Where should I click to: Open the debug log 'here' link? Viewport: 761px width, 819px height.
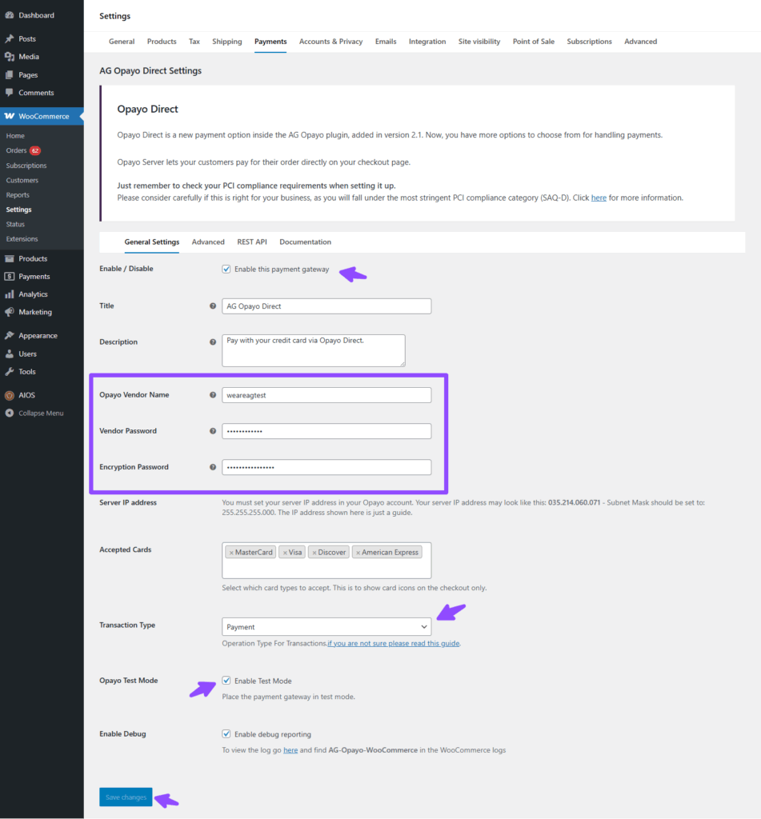pyautogui.click(x=290, y=750)
